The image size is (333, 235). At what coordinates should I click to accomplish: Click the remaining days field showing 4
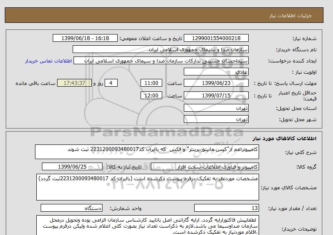[x=111, y=83]
